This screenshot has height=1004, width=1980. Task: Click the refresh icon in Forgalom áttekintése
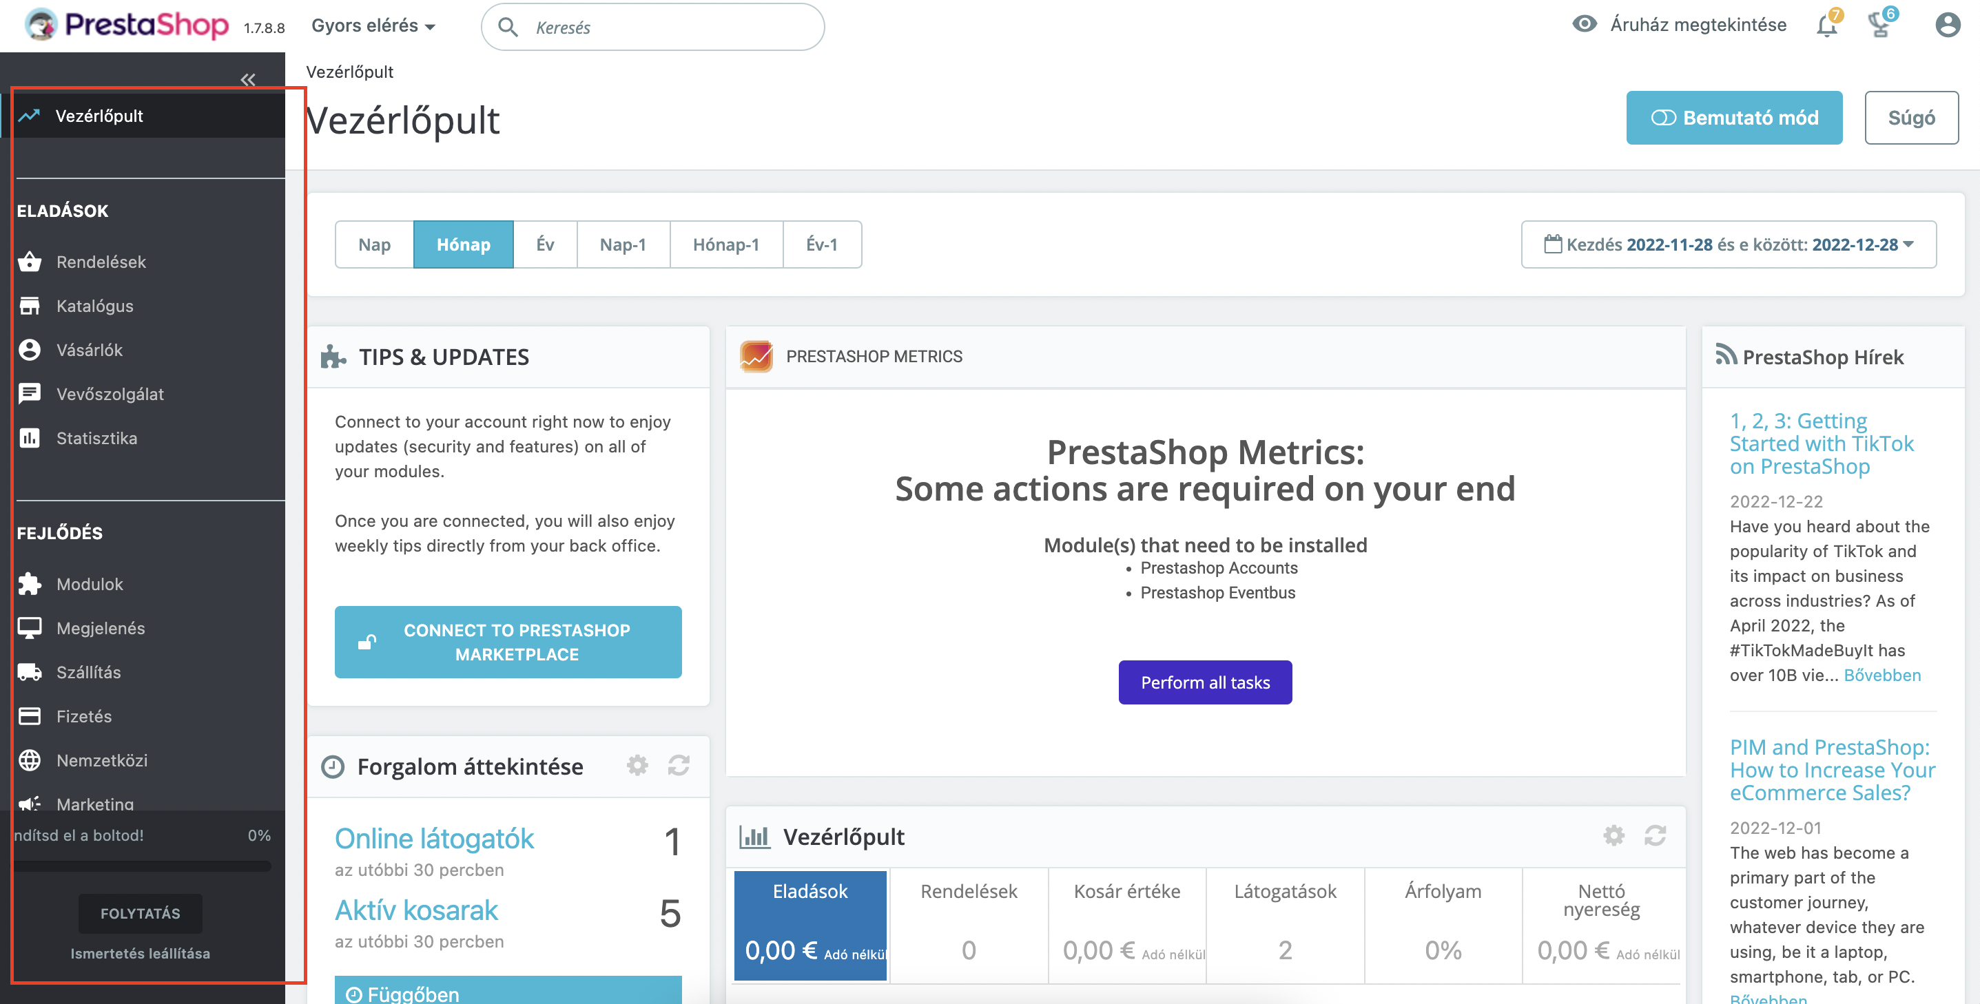pos(678,765)
